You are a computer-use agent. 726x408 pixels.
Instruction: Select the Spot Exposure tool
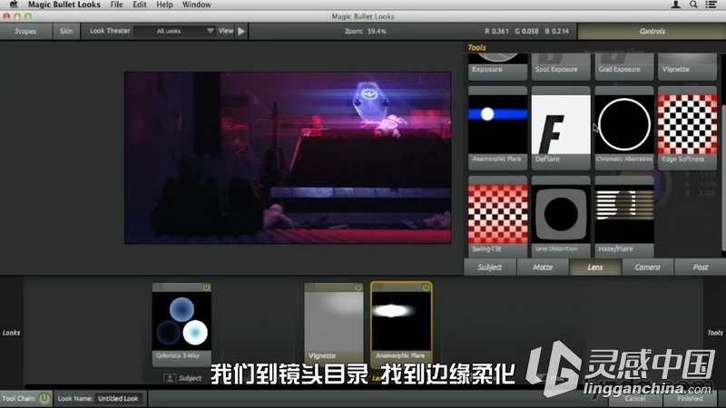(561, 66)
